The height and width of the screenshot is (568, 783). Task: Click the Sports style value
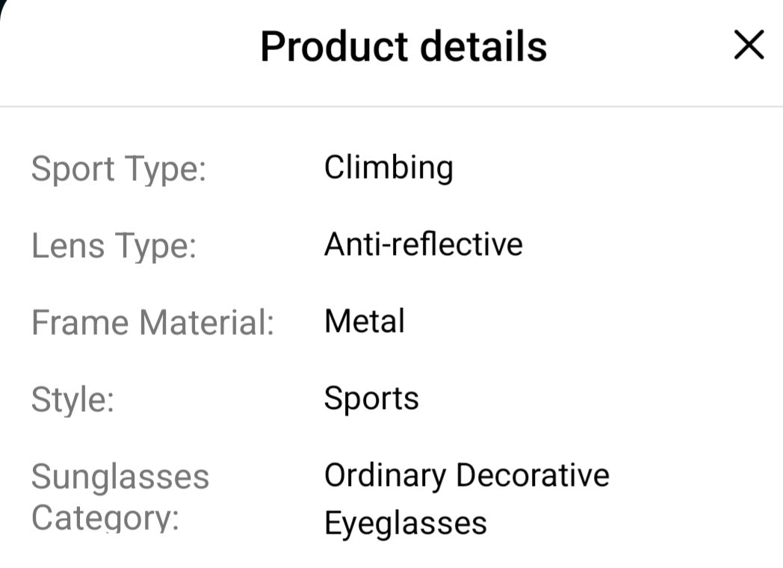pos(371,398)
